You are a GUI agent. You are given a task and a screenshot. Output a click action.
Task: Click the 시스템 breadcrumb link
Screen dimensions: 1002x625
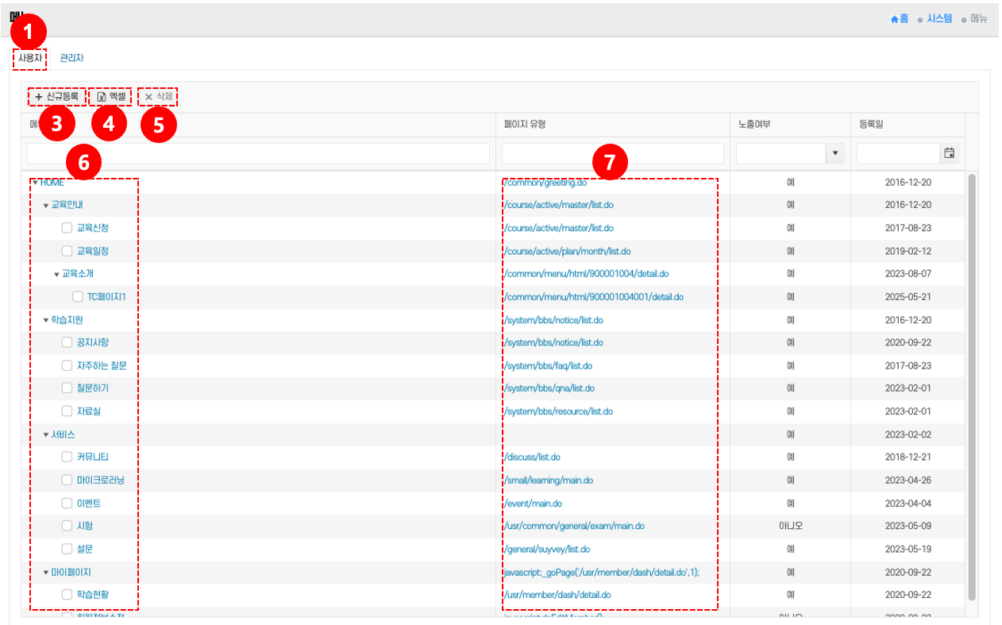click(x=939, y=19)
